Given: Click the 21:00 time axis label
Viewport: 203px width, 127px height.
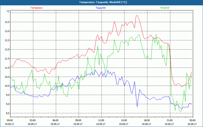Looking at the screenshot, I should (170, 120).
